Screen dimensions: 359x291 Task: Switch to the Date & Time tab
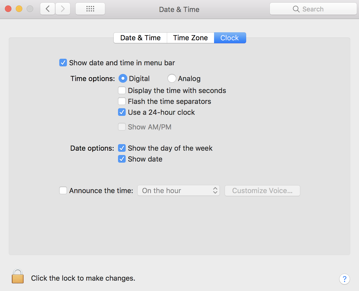[140, 38]
